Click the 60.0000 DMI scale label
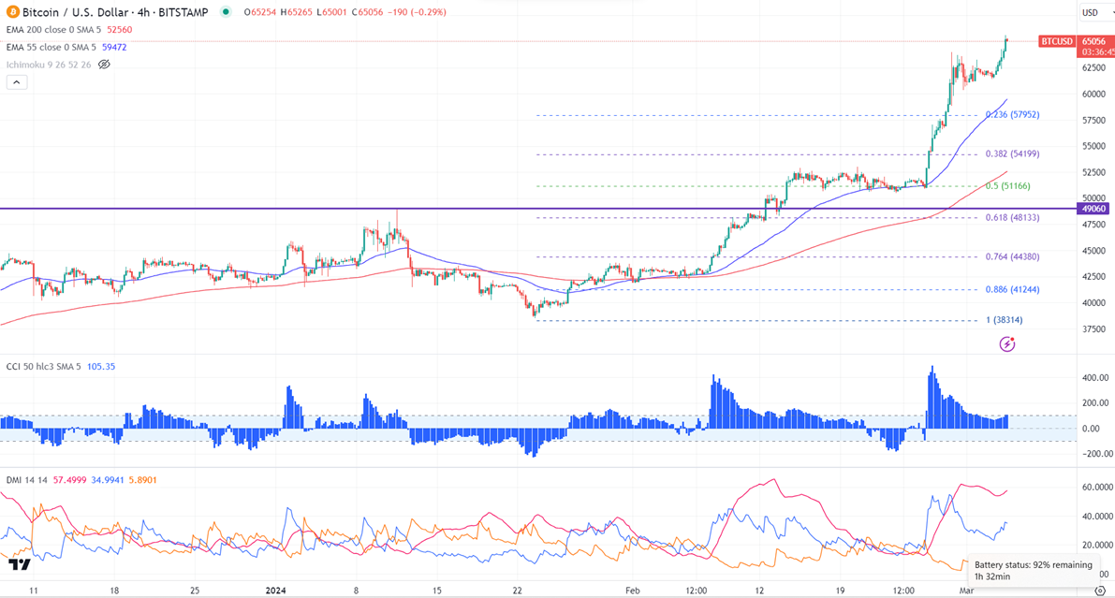 click(x=1098, y=487)
